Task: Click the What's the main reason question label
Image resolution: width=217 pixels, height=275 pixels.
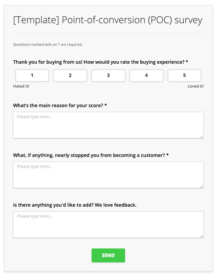Action: pyautogui.click(x=60, y=105)
